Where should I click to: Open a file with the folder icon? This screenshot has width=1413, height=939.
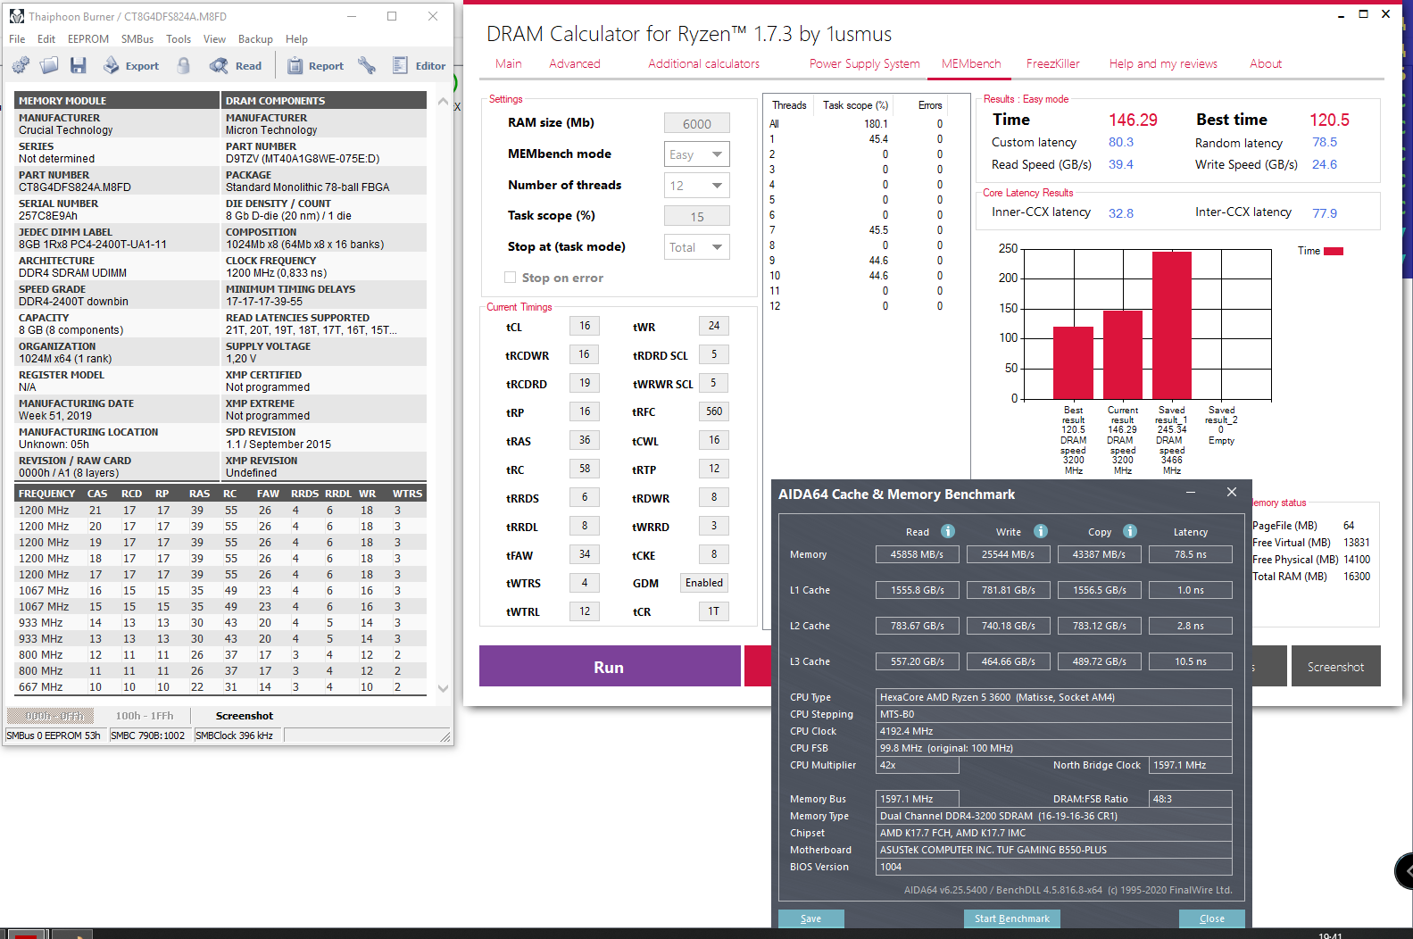[49, 65]
